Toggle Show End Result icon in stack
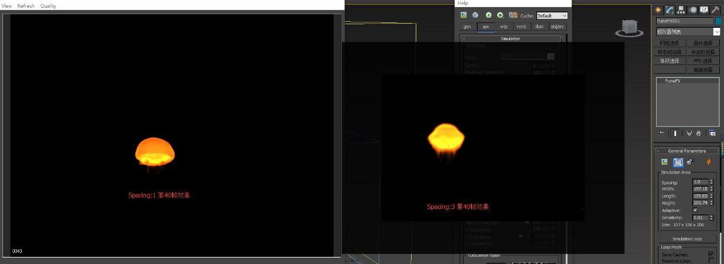724x264 pixels. (675, 133)
